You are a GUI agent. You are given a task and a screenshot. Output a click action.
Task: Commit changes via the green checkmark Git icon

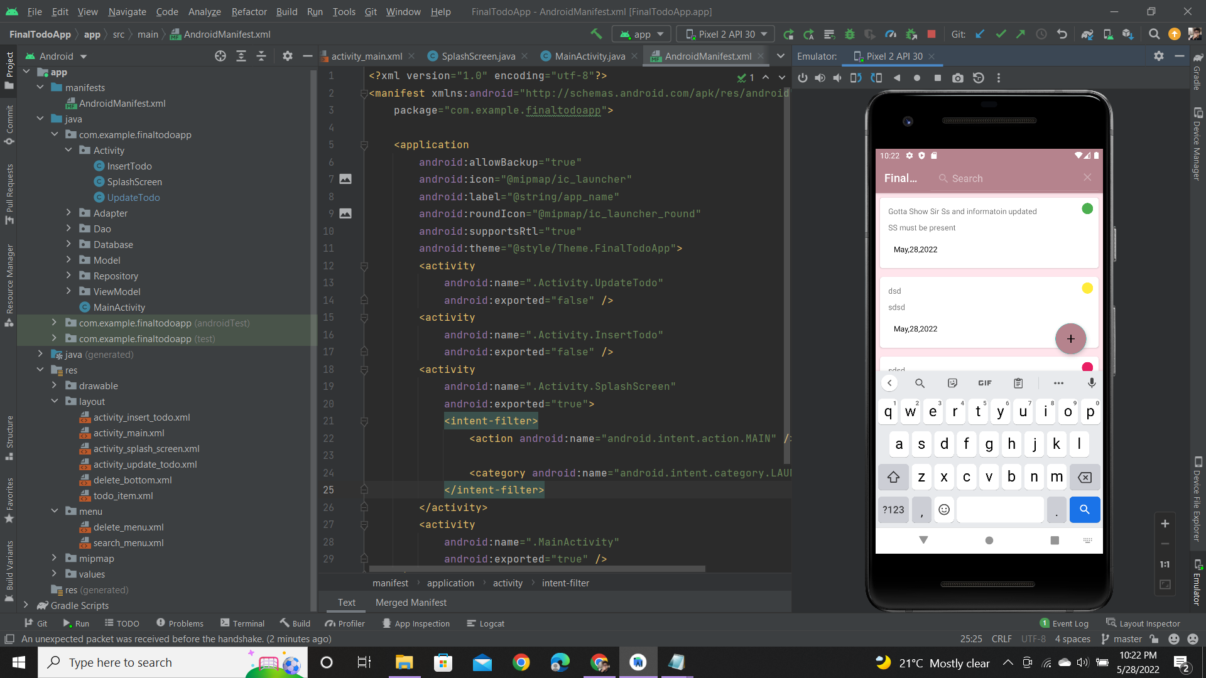pos(1001,34)
